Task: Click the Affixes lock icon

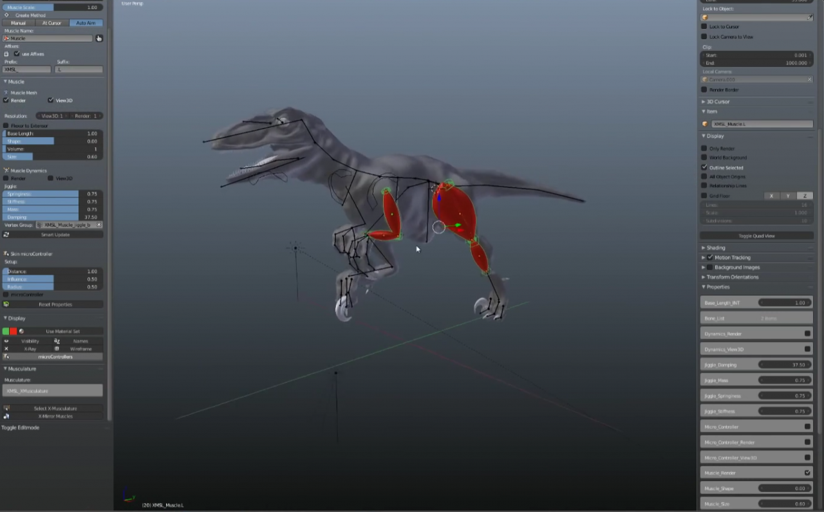Action: pos(6,54)
